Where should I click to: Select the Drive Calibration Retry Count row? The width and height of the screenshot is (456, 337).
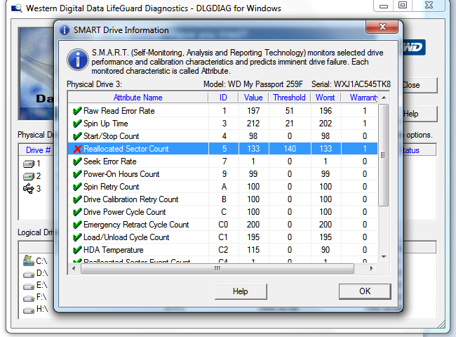point(223,199)
